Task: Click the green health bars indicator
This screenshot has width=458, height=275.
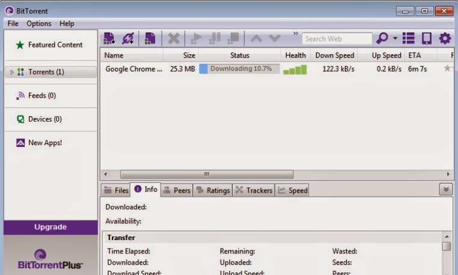Action: 295,70
